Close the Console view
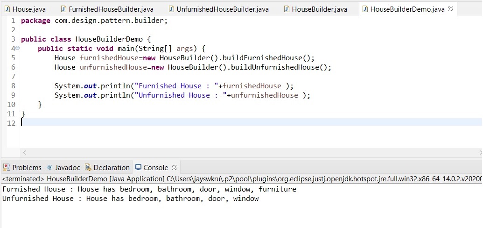483x228 pixels. pos(174,167)
